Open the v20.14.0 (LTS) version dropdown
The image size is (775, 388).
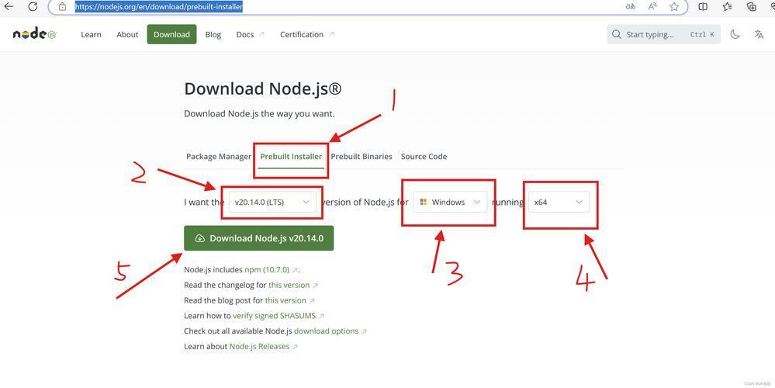point(272,203)
